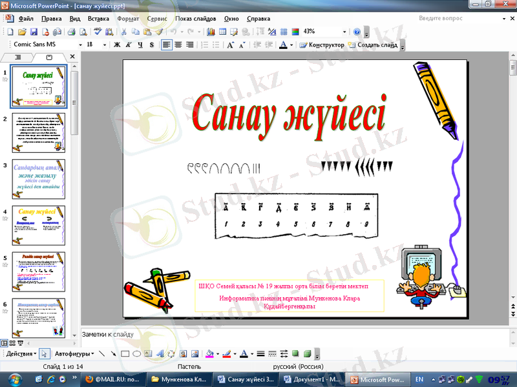Click the Line drawing tool

pos(101,353)
